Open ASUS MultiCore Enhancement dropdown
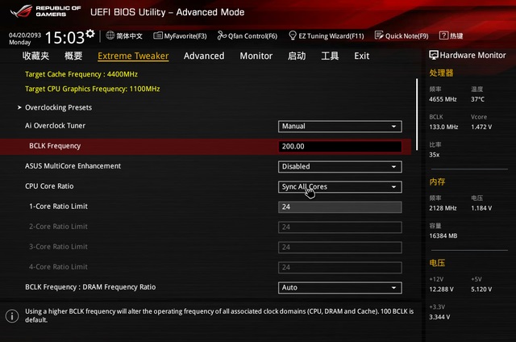 (x=340, y=166)
